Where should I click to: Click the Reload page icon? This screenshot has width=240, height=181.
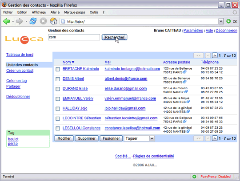(33, 21)
